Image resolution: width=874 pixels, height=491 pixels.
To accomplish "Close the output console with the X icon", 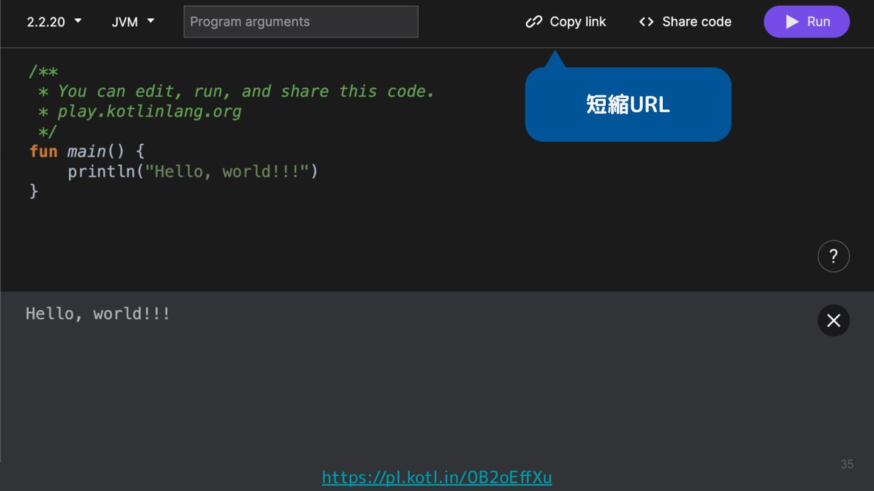I will [x=833, y=321].
